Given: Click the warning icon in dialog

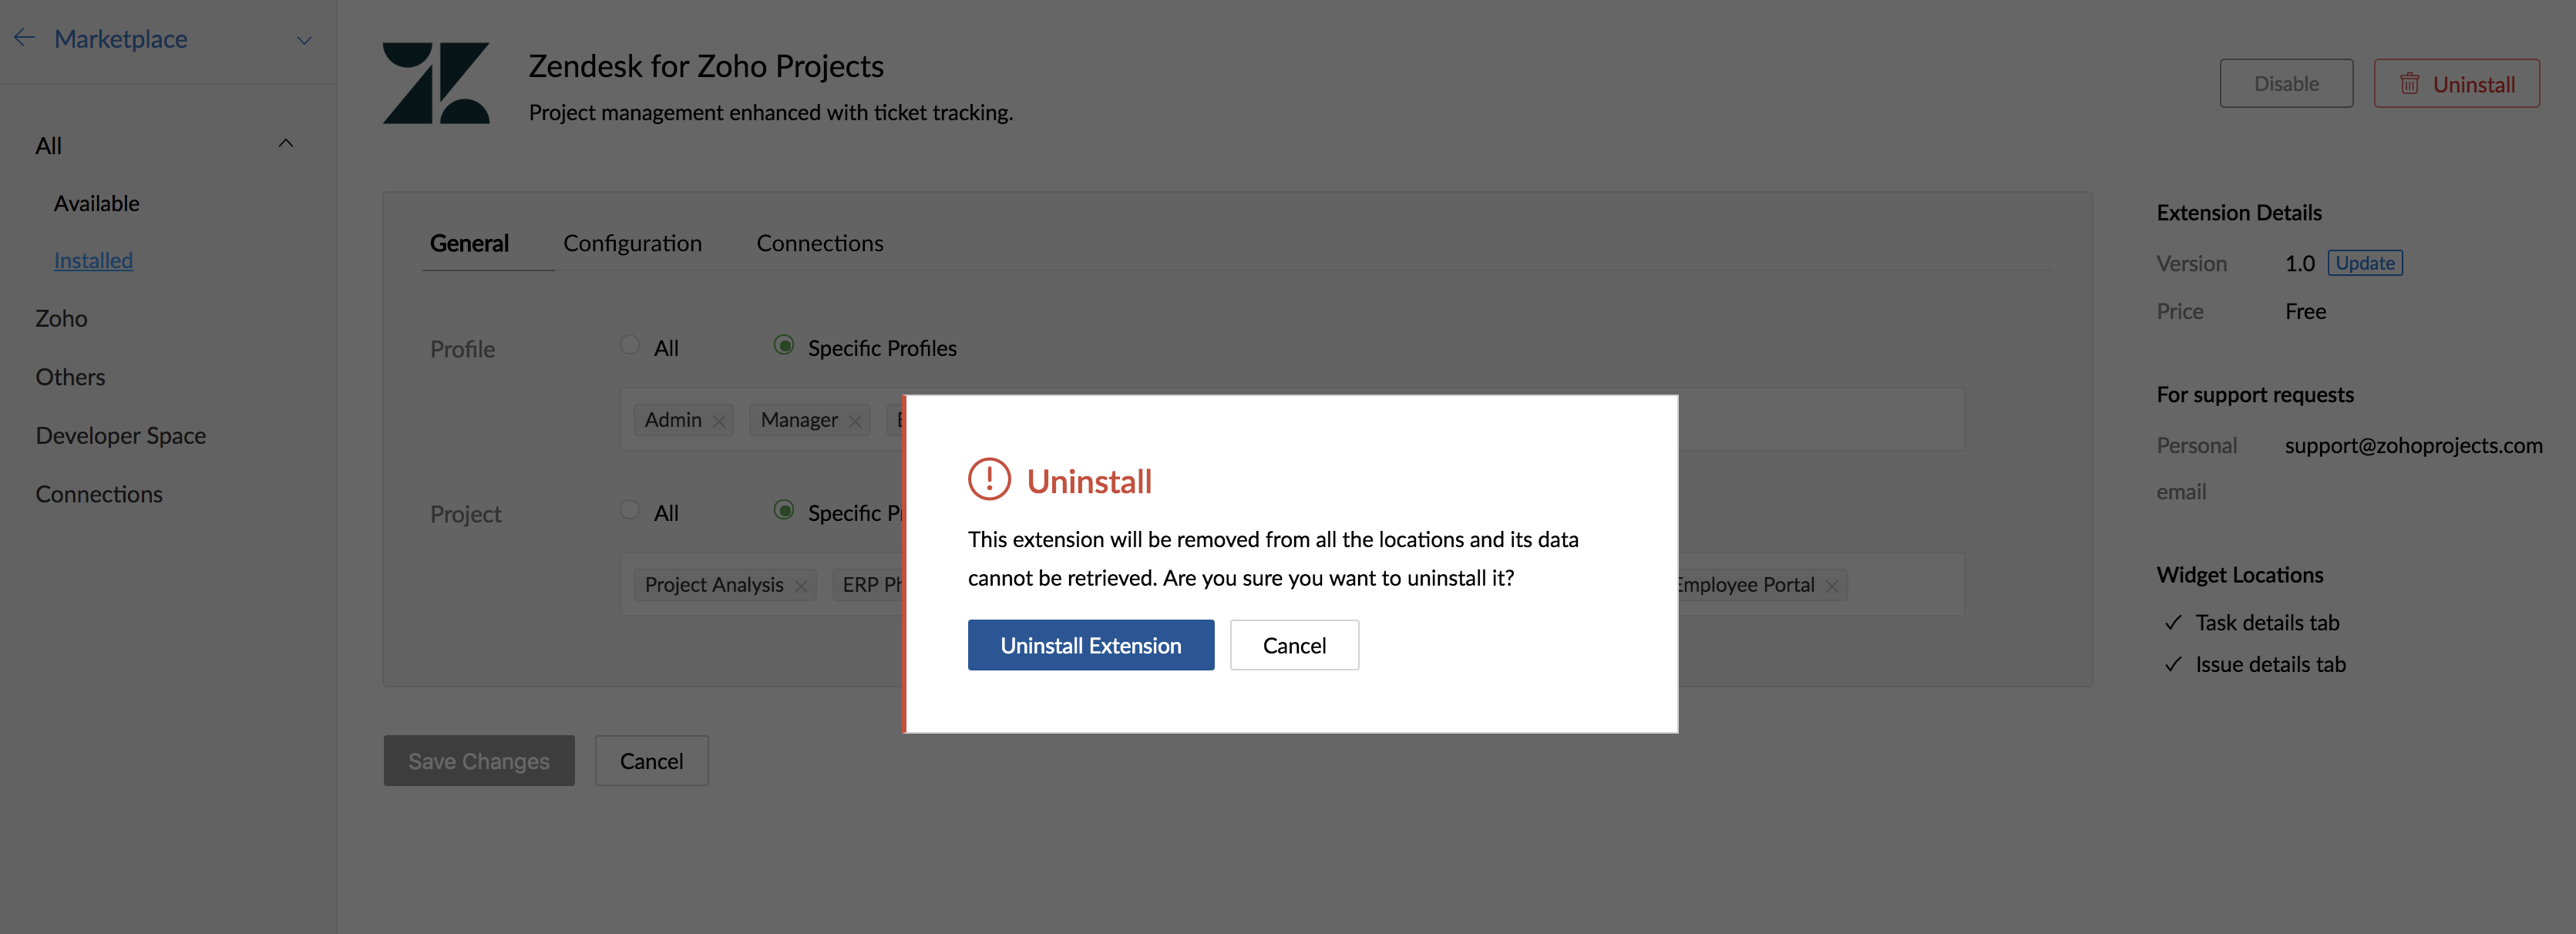Looking at the screenshot, I should click(989, 479).
